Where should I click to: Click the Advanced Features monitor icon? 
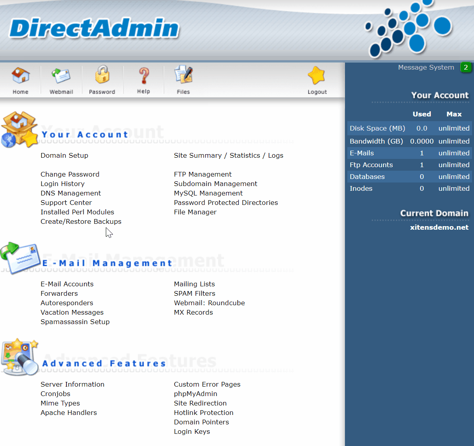point(20,357)
